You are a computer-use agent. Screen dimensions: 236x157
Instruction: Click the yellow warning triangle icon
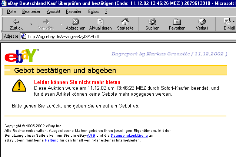coord(19,86)
